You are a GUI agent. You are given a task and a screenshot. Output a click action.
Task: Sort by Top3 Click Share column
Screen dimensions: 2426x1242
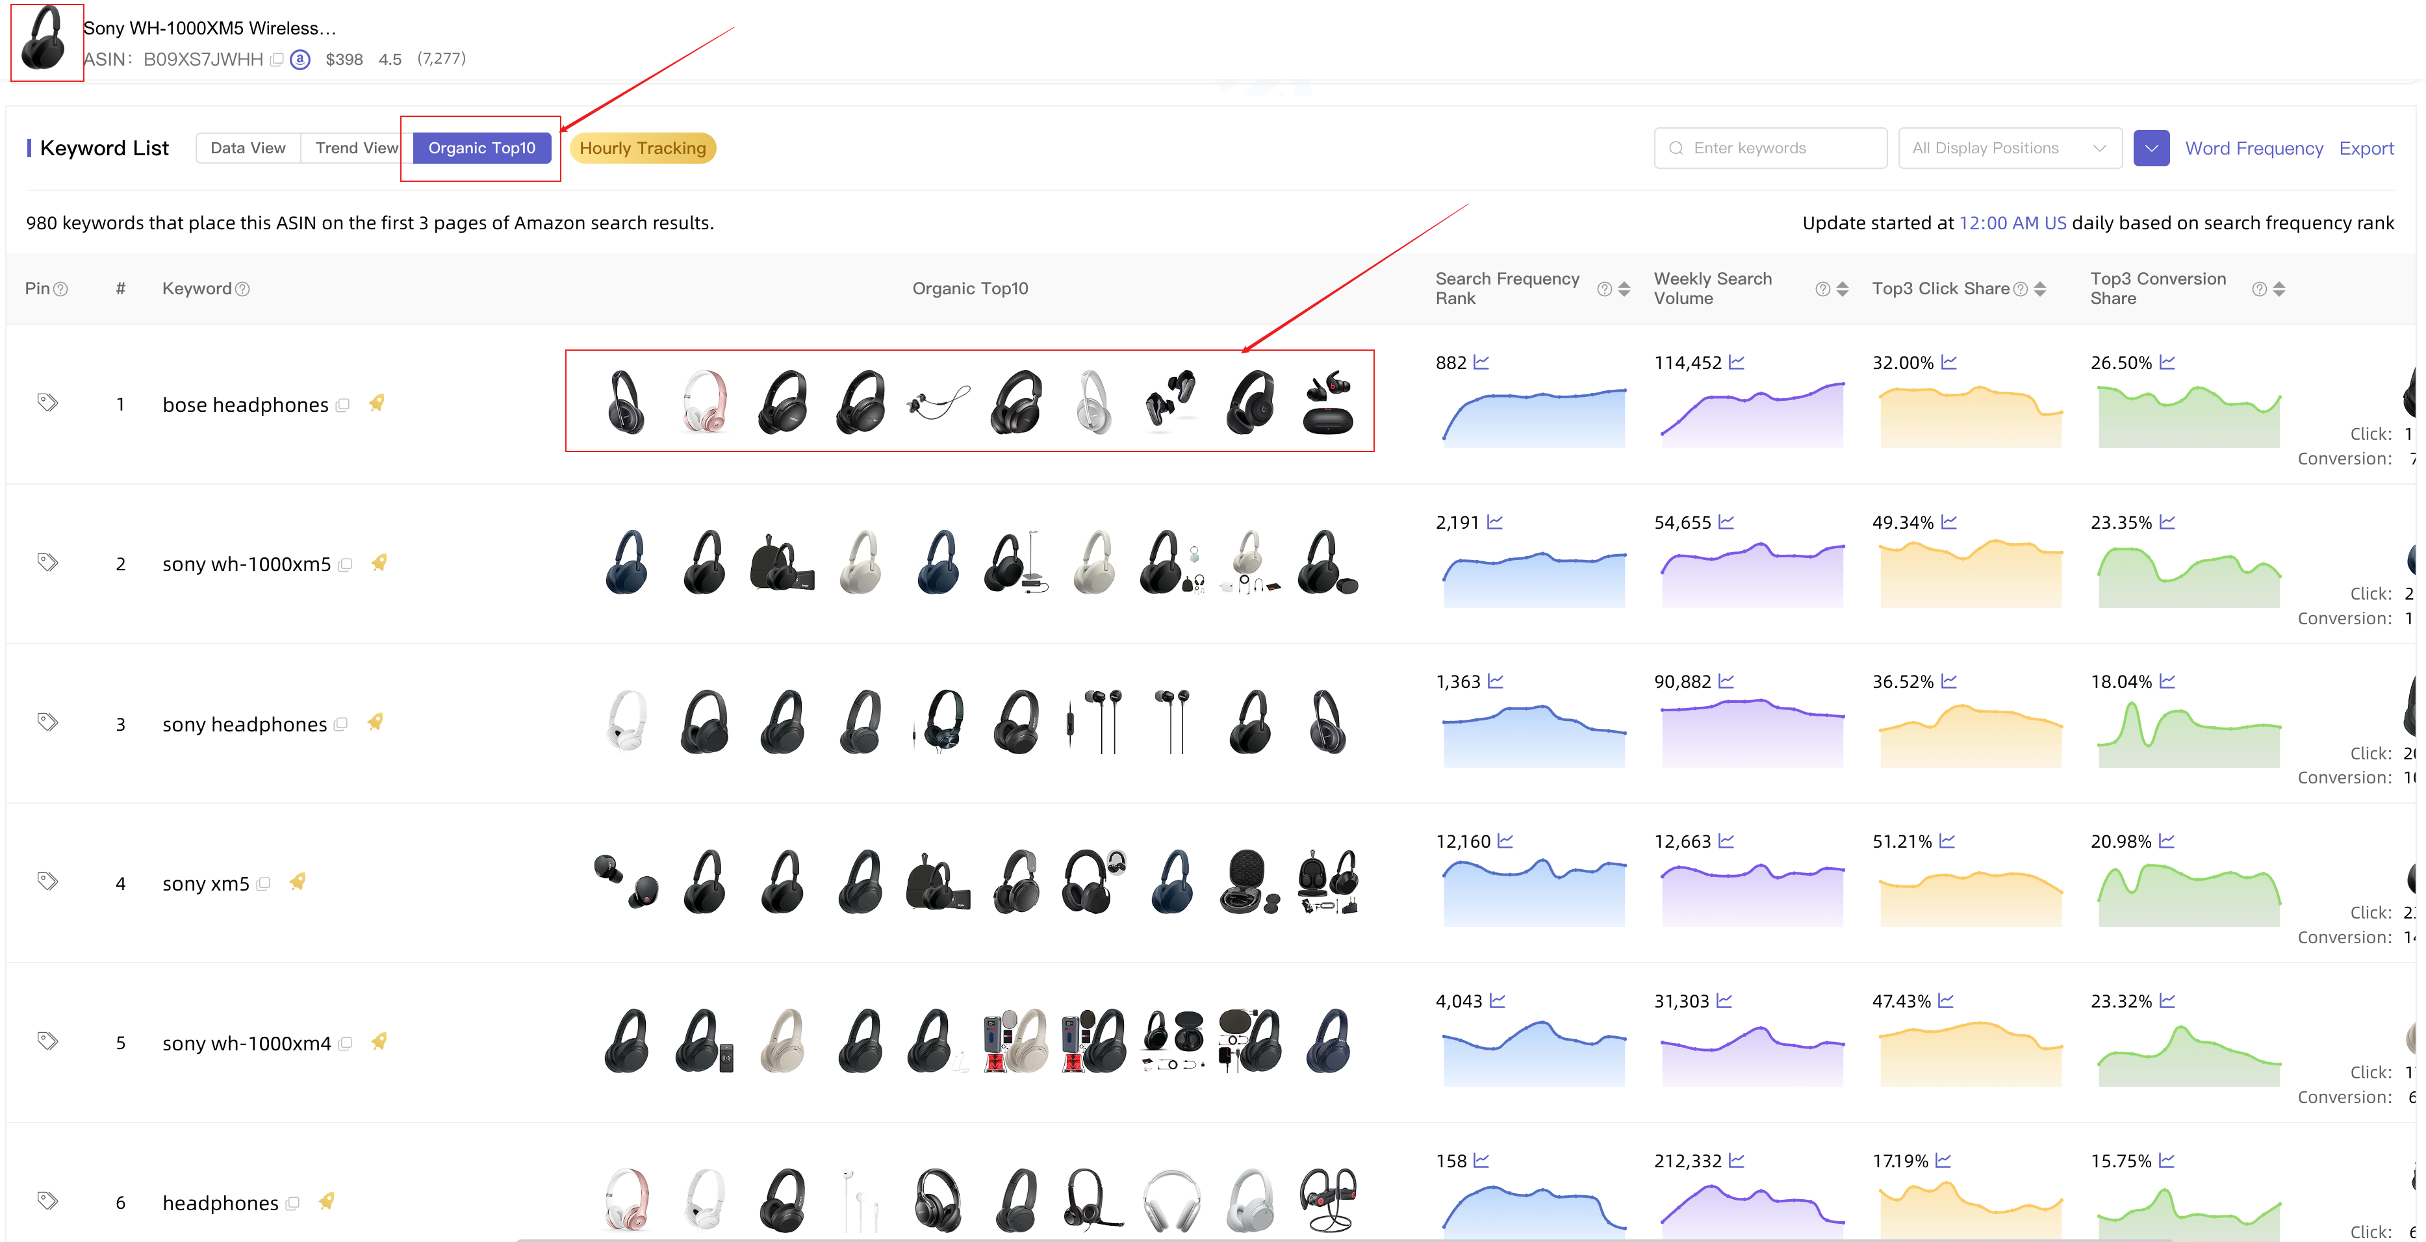pyautogui.click(x=2040, y=289)
